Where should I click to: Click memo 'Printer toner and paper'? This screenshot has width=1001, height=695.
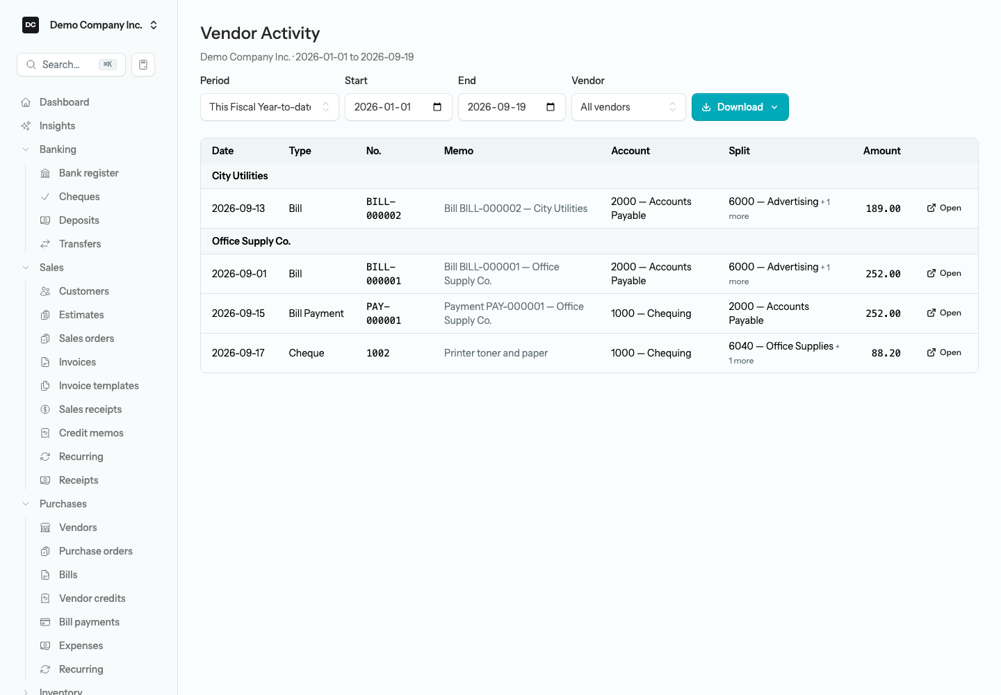click(x=496, y=353)
